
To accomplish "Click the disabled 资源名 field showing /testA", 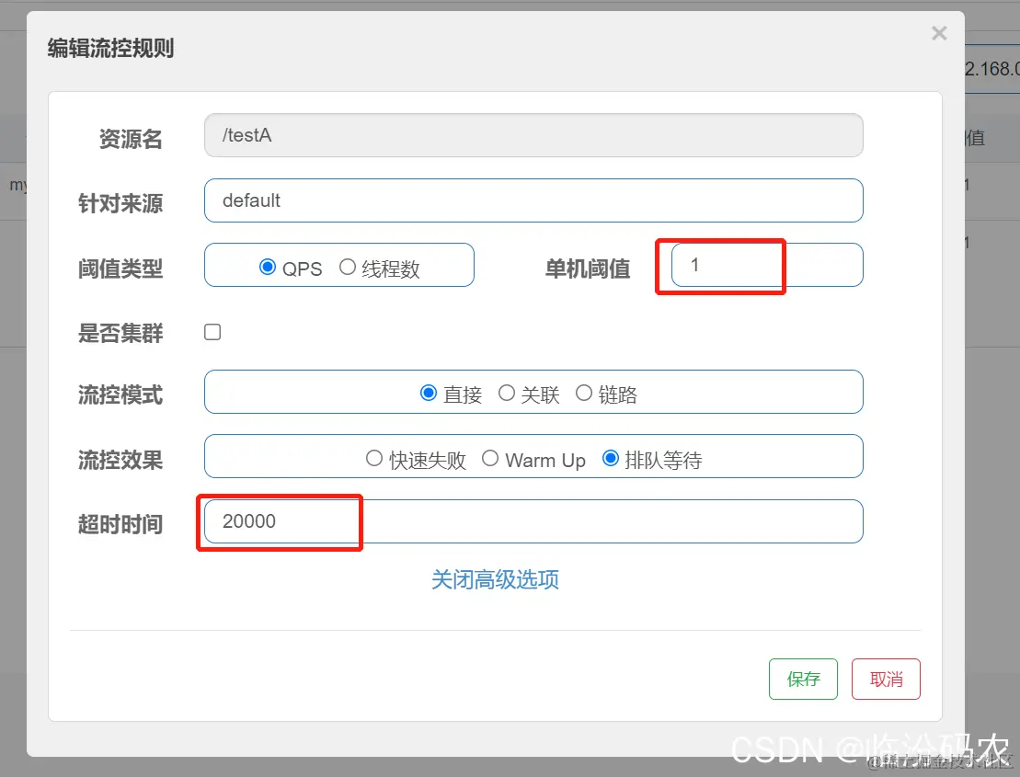I will click(533, 134).
